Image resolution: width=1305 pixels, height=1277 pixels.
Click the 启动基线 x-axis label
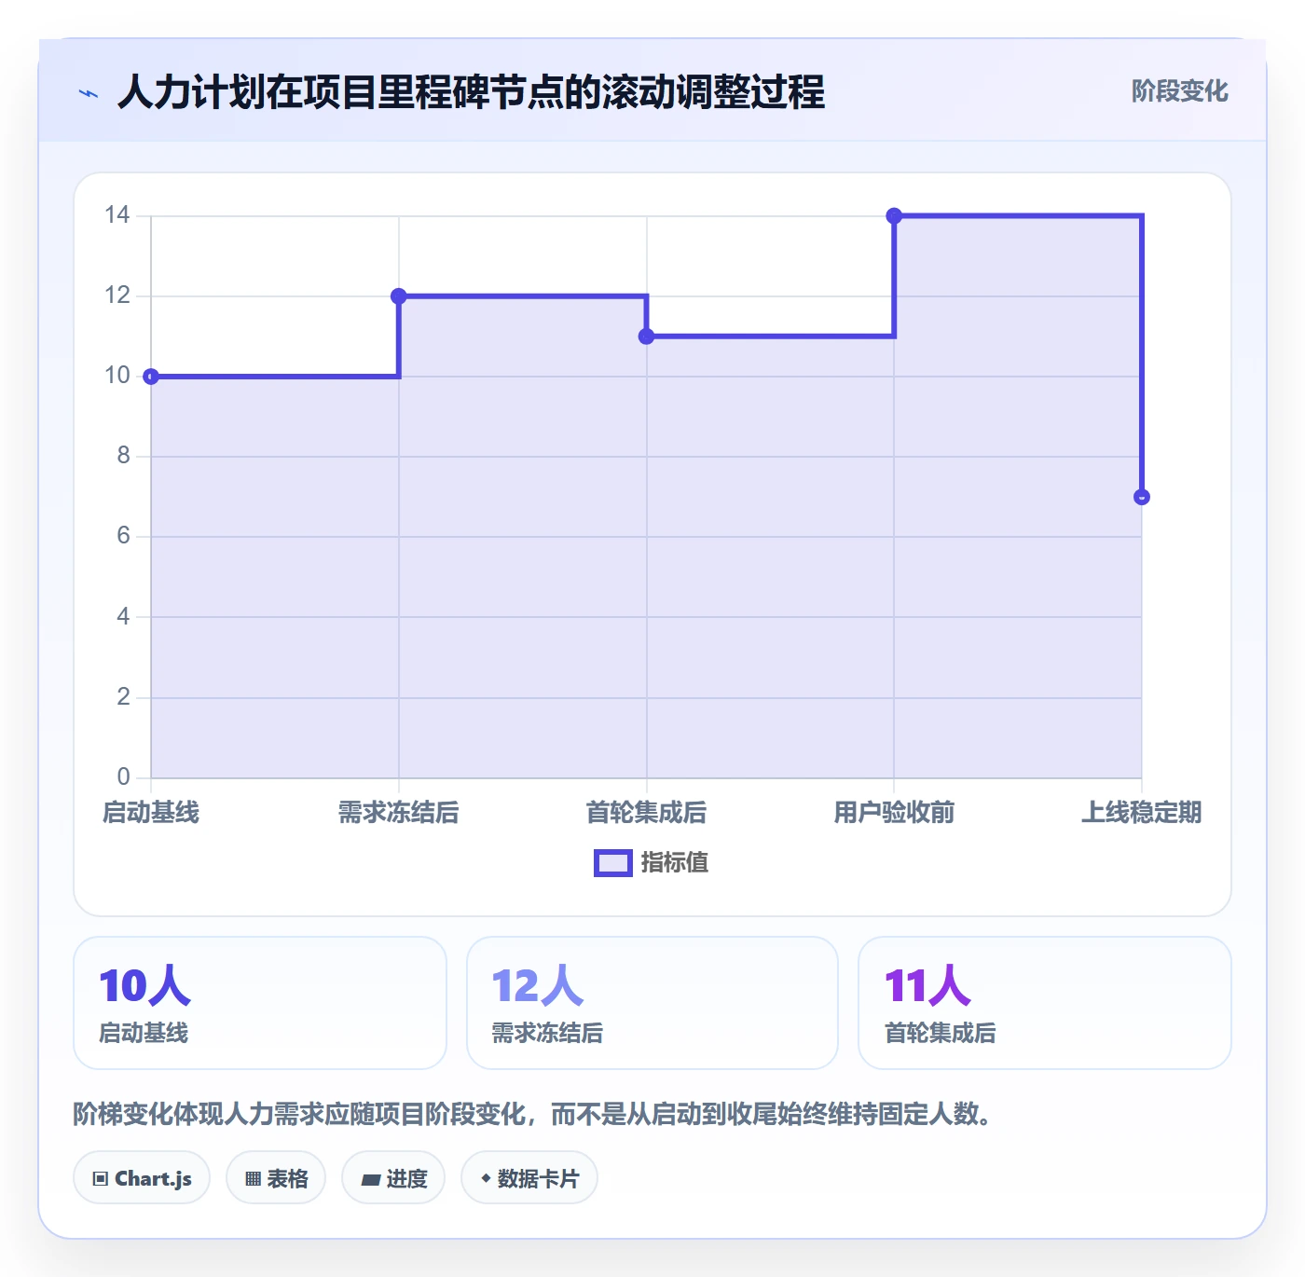[x=151, y=813]
